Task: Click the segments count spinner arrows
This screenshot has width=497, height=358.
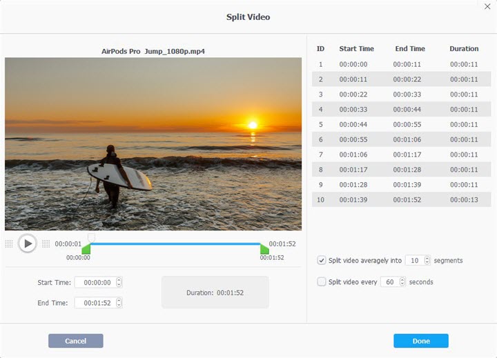Action: point(427,261)
